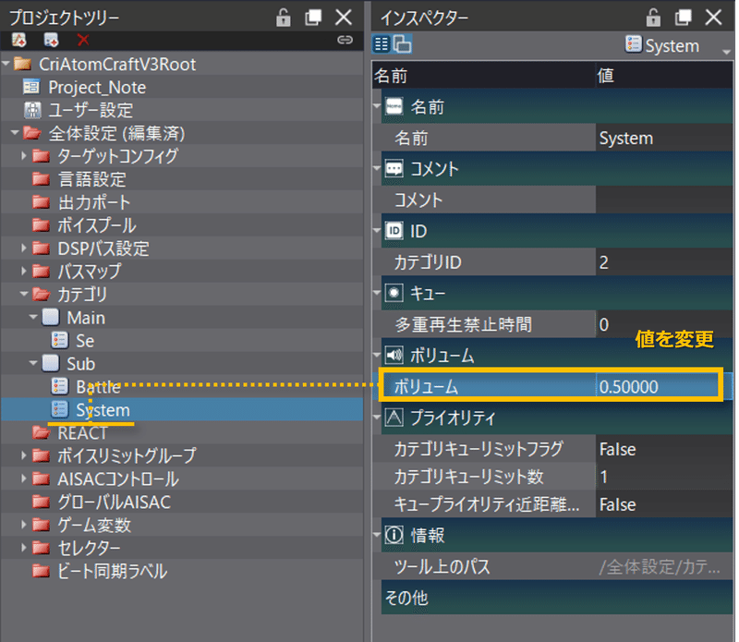Edit カテゴリキューリミット数 value 1
739x642 pixels.
coord(663,477)
